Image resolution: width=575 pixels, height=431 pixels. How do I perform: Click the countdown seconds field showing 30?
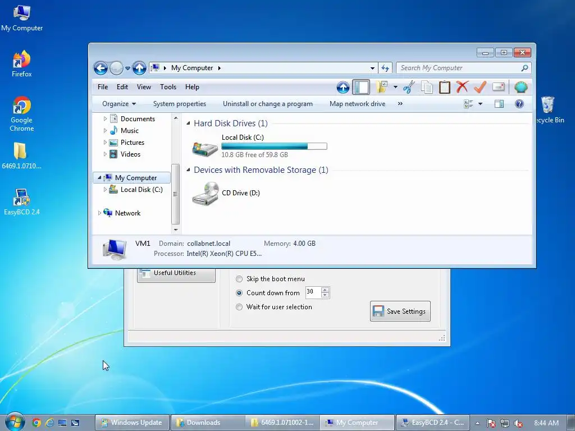pos(313,292)
